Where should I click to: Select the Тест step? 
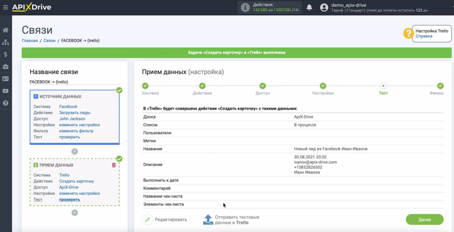383,86
